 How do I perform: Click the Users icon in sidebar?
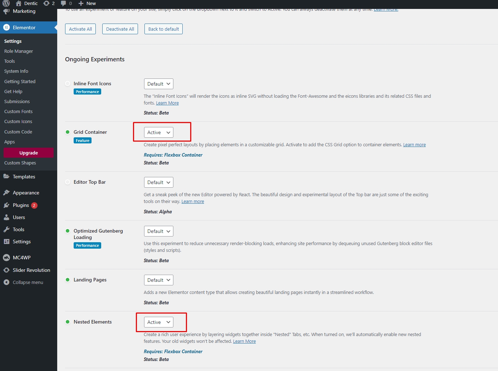6,217
